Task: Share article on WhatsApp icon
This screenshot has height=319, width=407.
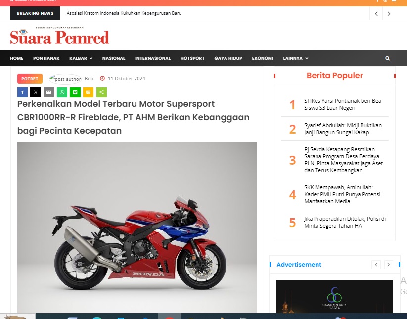Action: click(x=62, y=92)
